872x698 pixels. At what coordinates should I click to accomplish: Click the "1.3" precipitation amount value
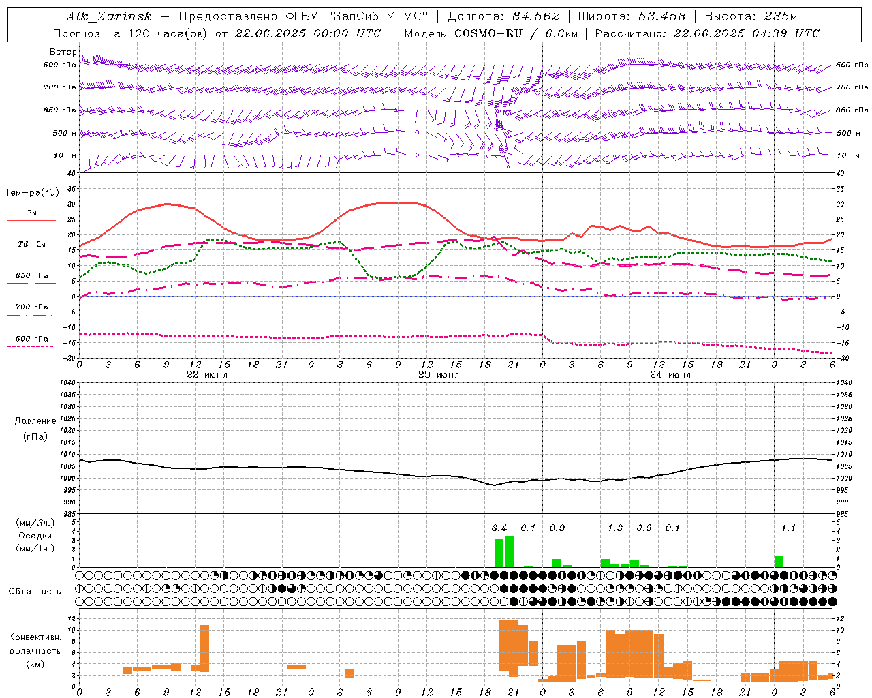615,528
